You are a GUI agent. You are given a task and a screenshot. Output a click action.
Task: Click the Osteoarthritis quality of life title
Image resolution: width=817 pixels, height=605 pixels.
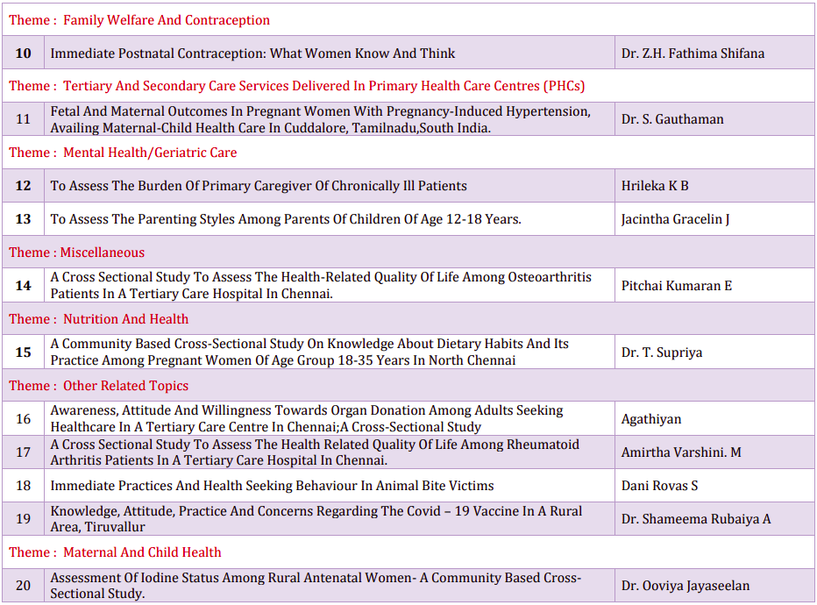[x=320, y=286]
